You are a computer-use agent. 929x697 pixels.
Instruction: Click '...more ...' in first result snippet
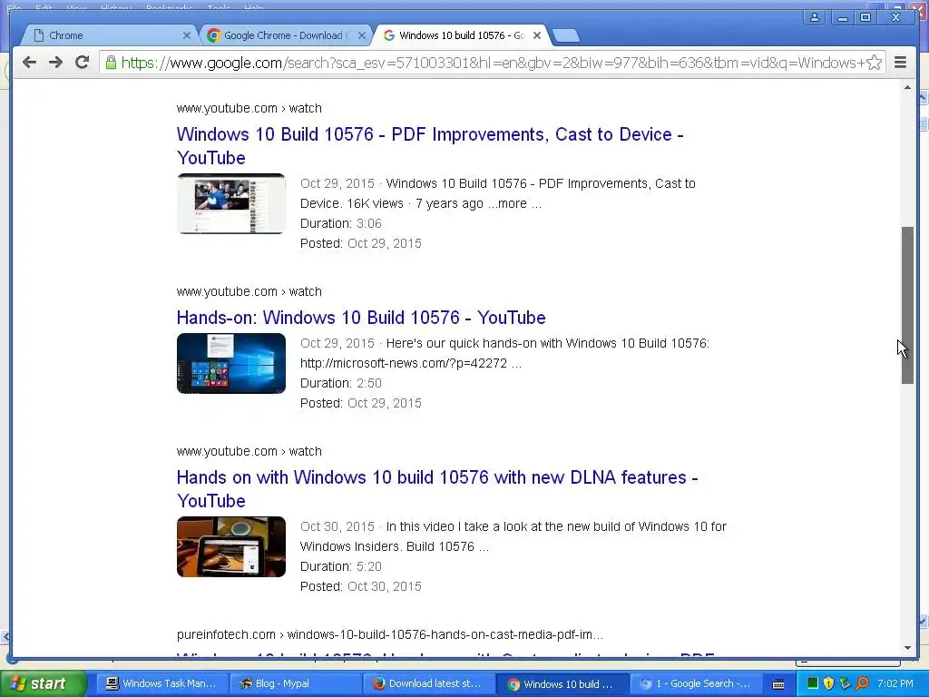[515, 203]
